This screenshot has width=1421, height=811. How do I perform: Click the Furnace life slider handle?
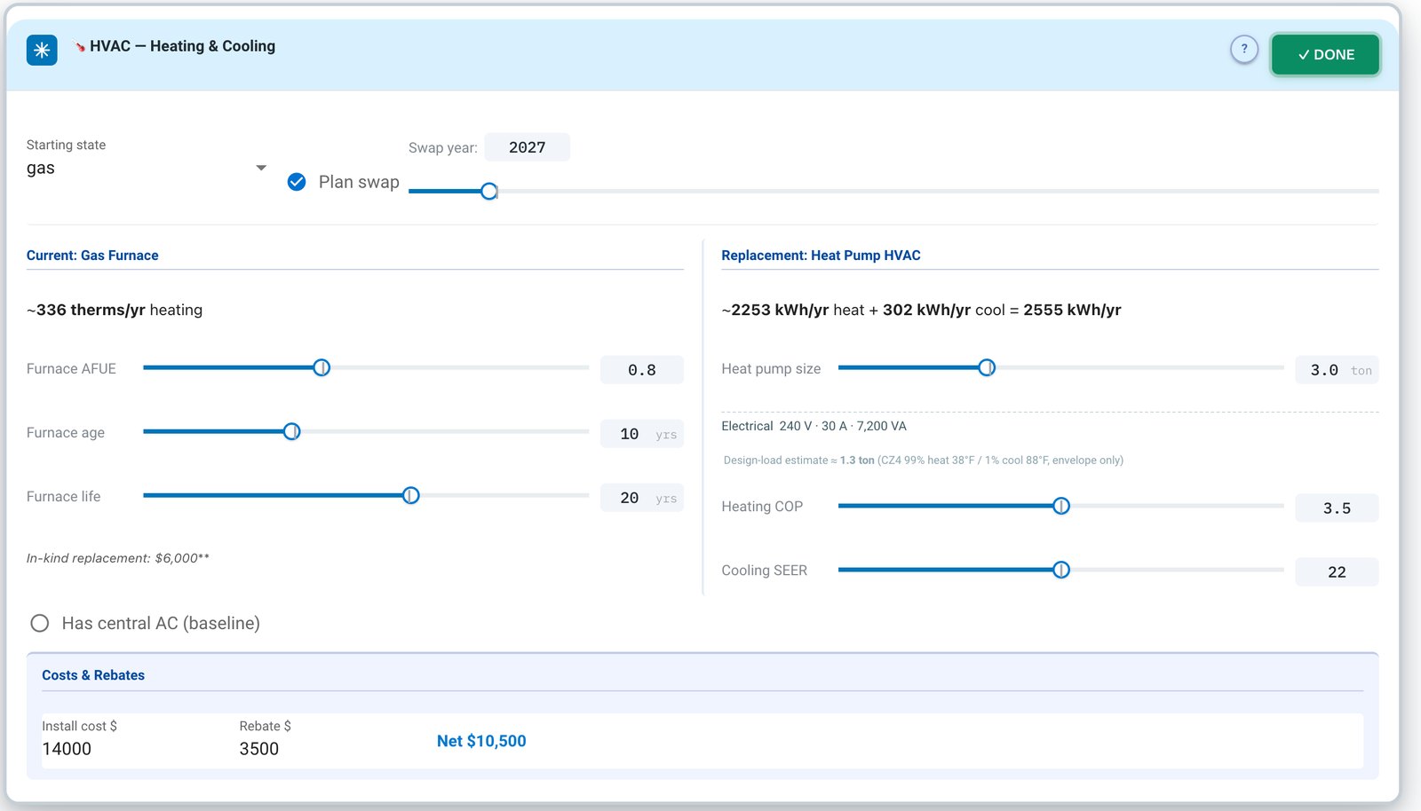(410, 495)
